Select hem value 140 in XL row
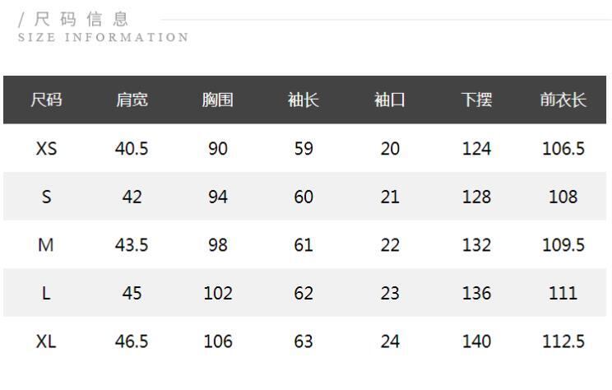The height and width of the screenshot is (390, 612). coord(476,341)
